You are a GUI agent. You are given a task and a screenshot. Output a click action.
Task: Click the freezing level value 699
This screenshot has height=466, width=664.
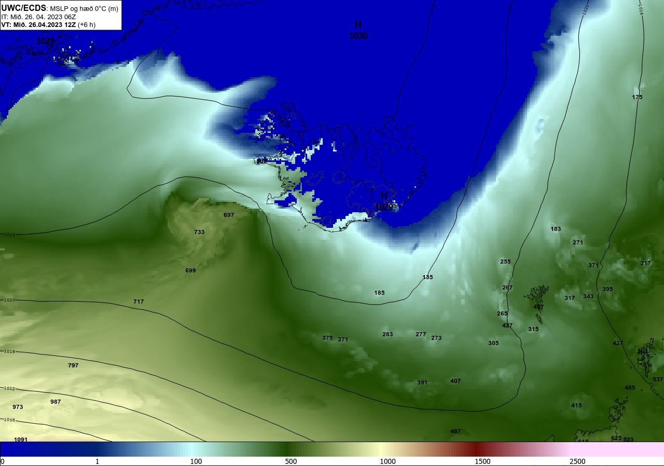(x=190, y=270)
